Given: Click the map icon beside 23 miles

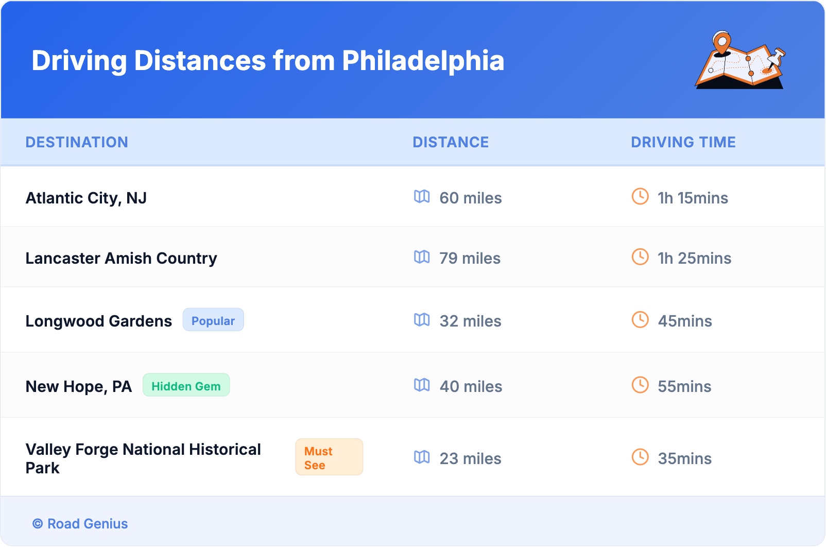Looking at the screenshot, I should 422,457.
